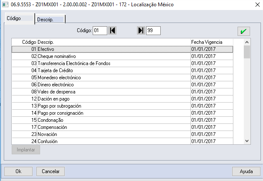Image resolution: width=263 pixels, height=181 pixels.
Task: Click date cell in Efectivo row
Action: [x=212, y=49]
